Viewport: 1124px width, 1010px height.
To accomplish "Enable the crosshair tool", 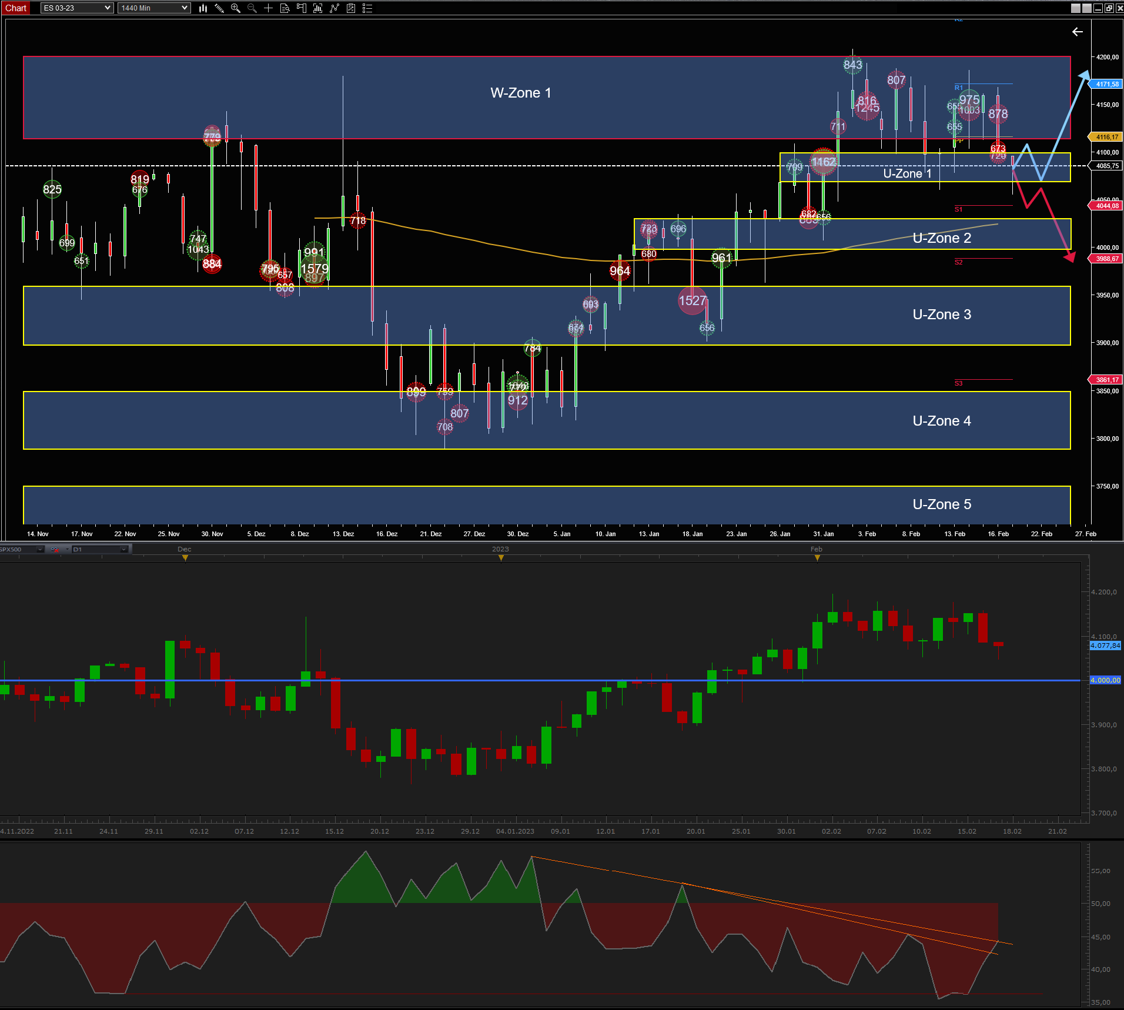I will tap(268, 8).
